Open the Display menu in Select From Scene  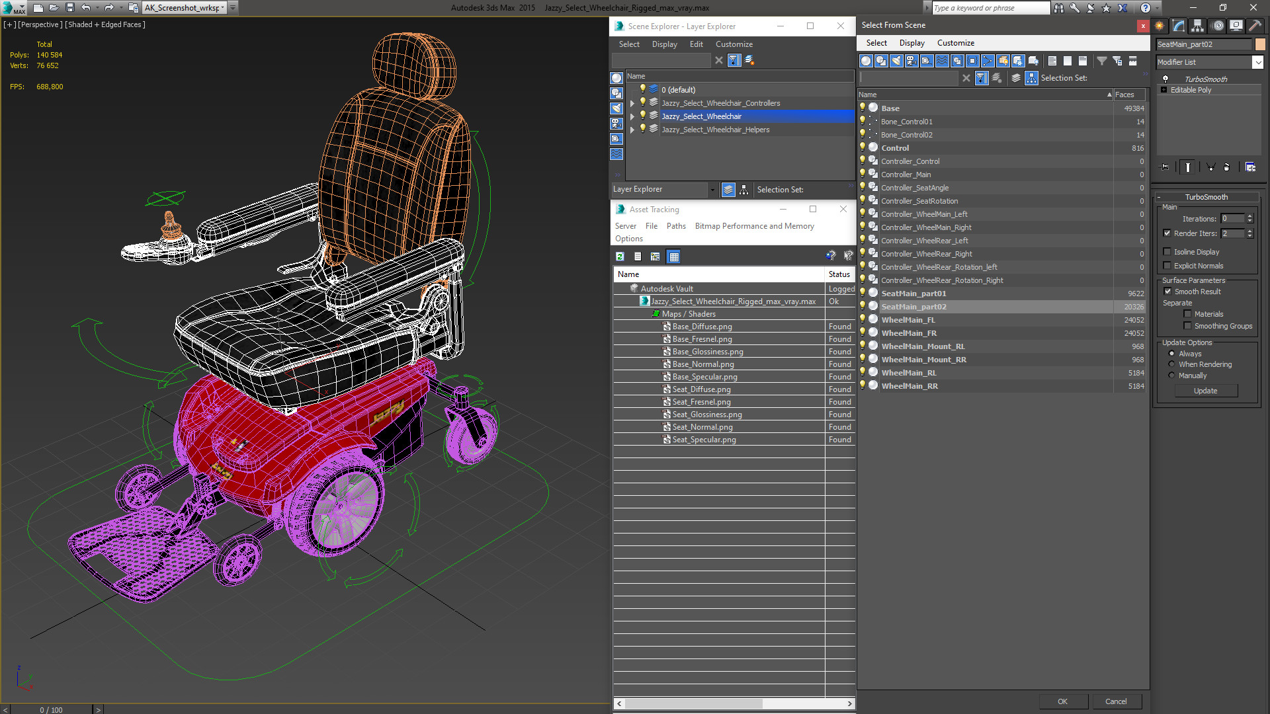pos(911,43)
